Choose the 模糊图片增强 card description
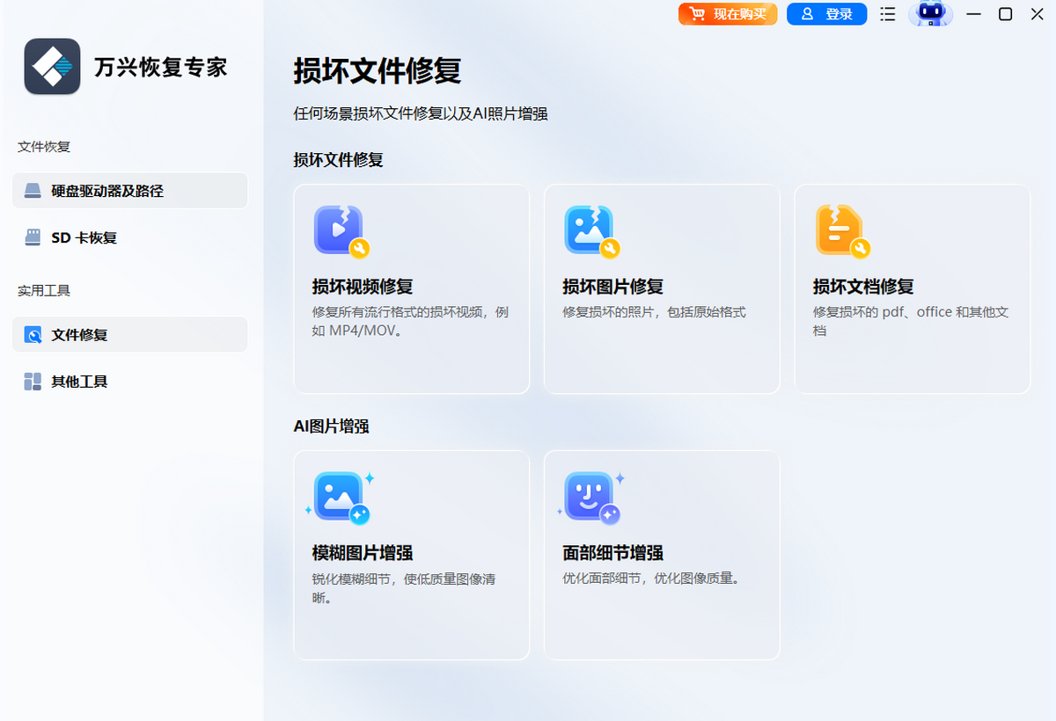 pyautogui.click(x=403, y=588)
